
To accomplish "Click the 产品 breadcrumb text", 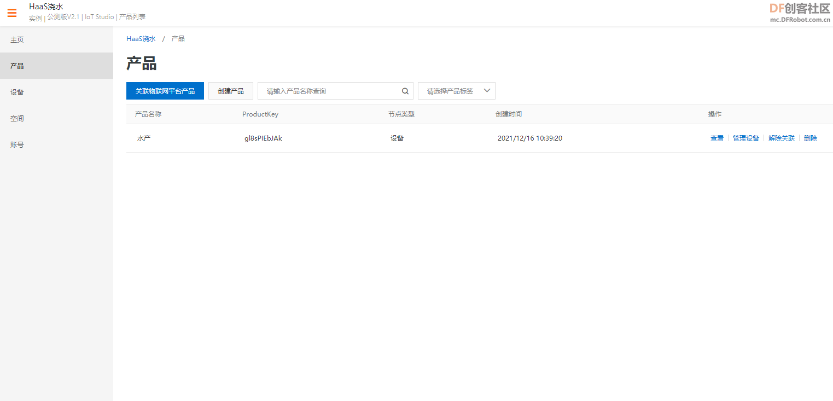I will point(178,39).
